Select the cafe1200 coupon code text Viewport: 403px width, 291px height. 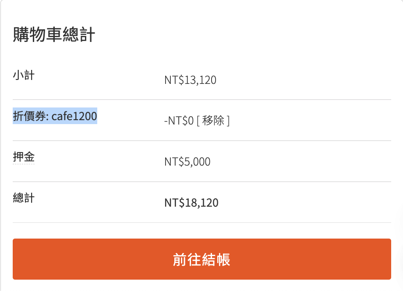point(74,116)
